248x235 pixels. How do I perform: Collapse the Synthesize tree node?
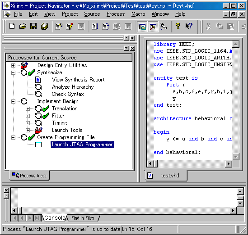pos(13,72)
